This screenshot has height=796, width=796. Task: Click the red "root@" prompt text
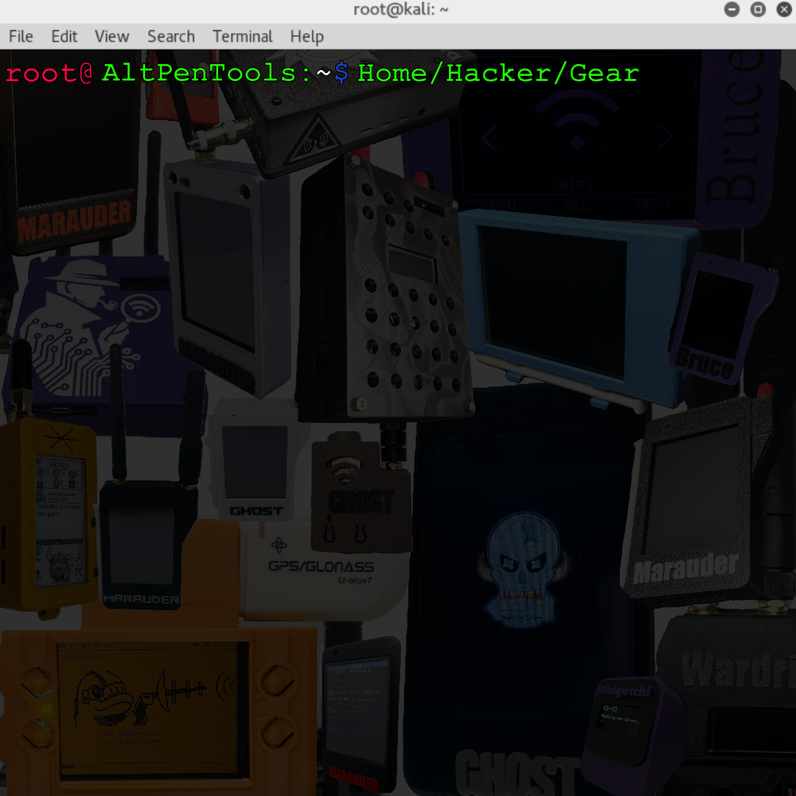pos(49,74)
